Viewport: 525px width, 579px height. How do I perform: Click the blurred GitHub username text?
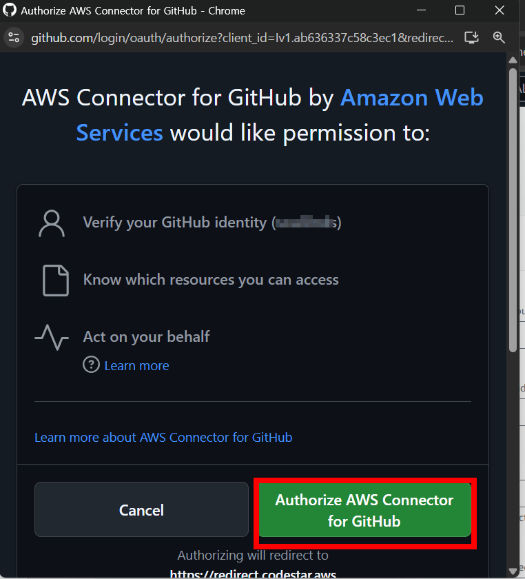[304, 222]
